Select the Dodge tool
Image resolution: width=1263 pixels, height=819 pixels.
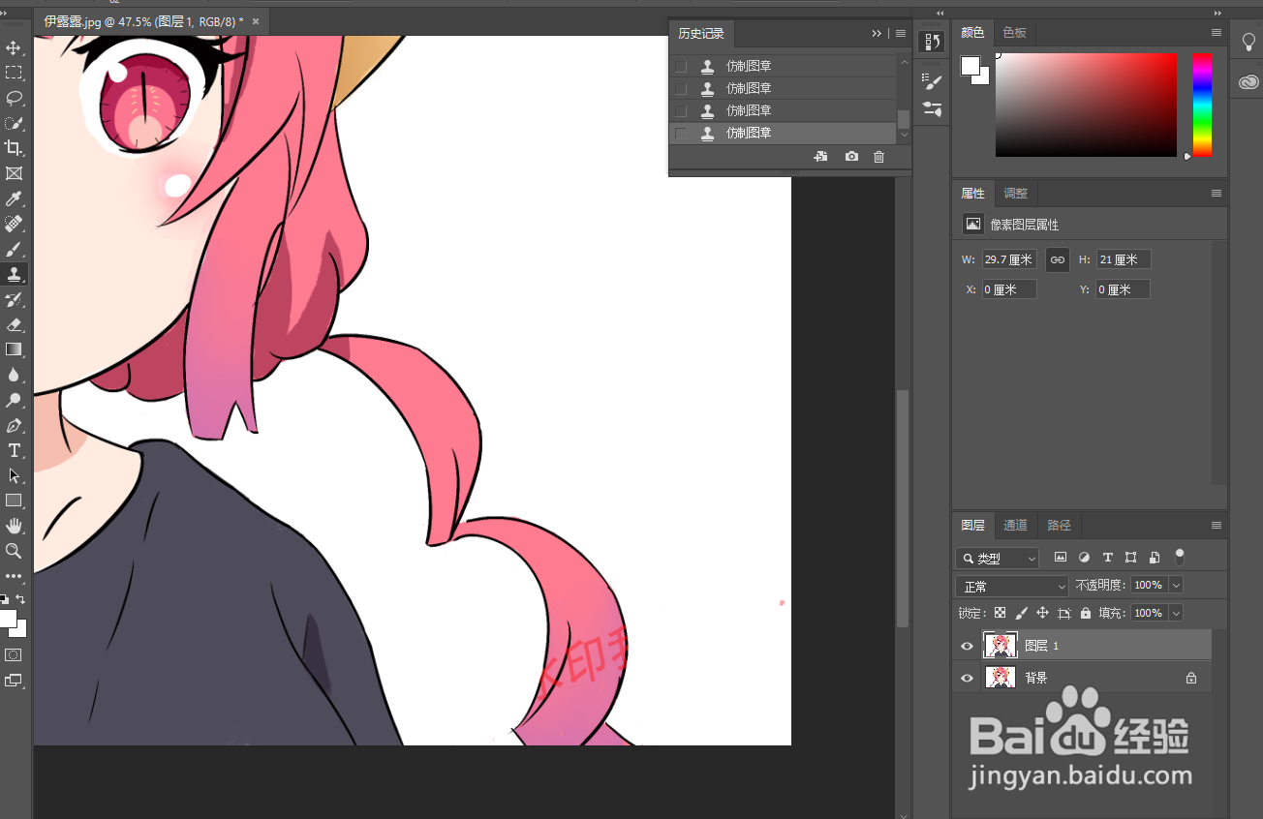[14, 400]
